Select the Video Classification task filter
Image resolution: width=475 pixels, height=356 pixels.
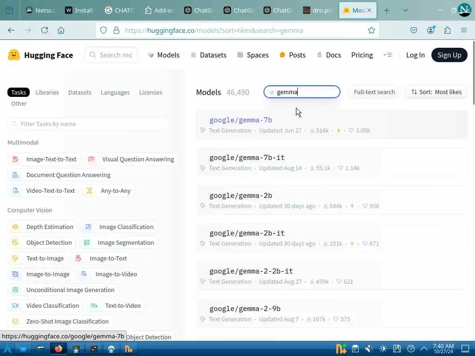46,306
